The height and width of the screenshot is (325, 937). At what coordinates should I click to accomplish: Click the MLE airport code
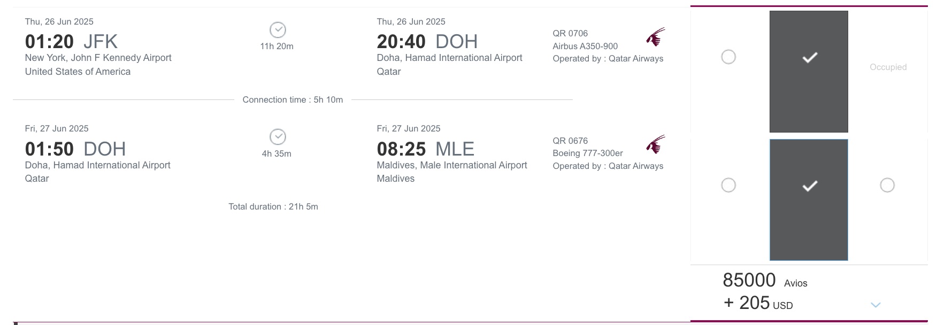tap(455, 149)
